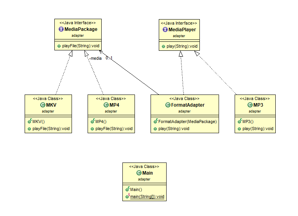Click the 0..1 multiplicity label
Viewport: 298px width, 216px height.
(109, 58)
